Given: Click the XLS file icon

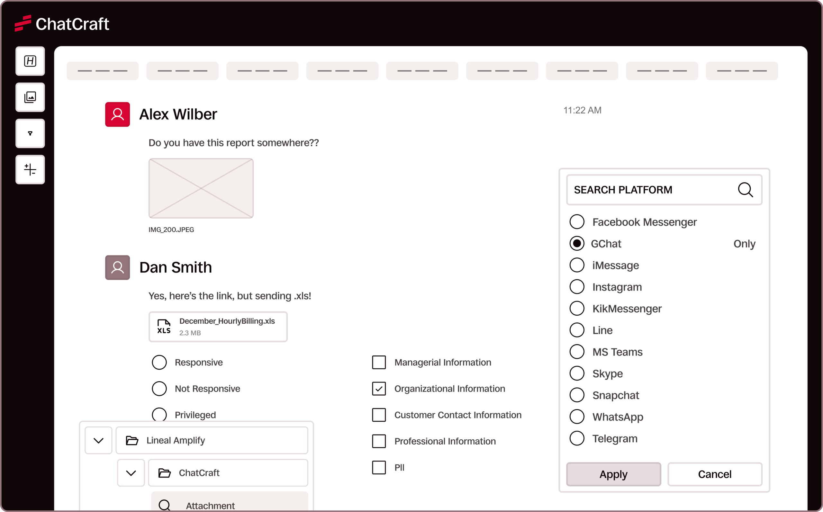Looking at the screenshot, I should pos(164,327).
